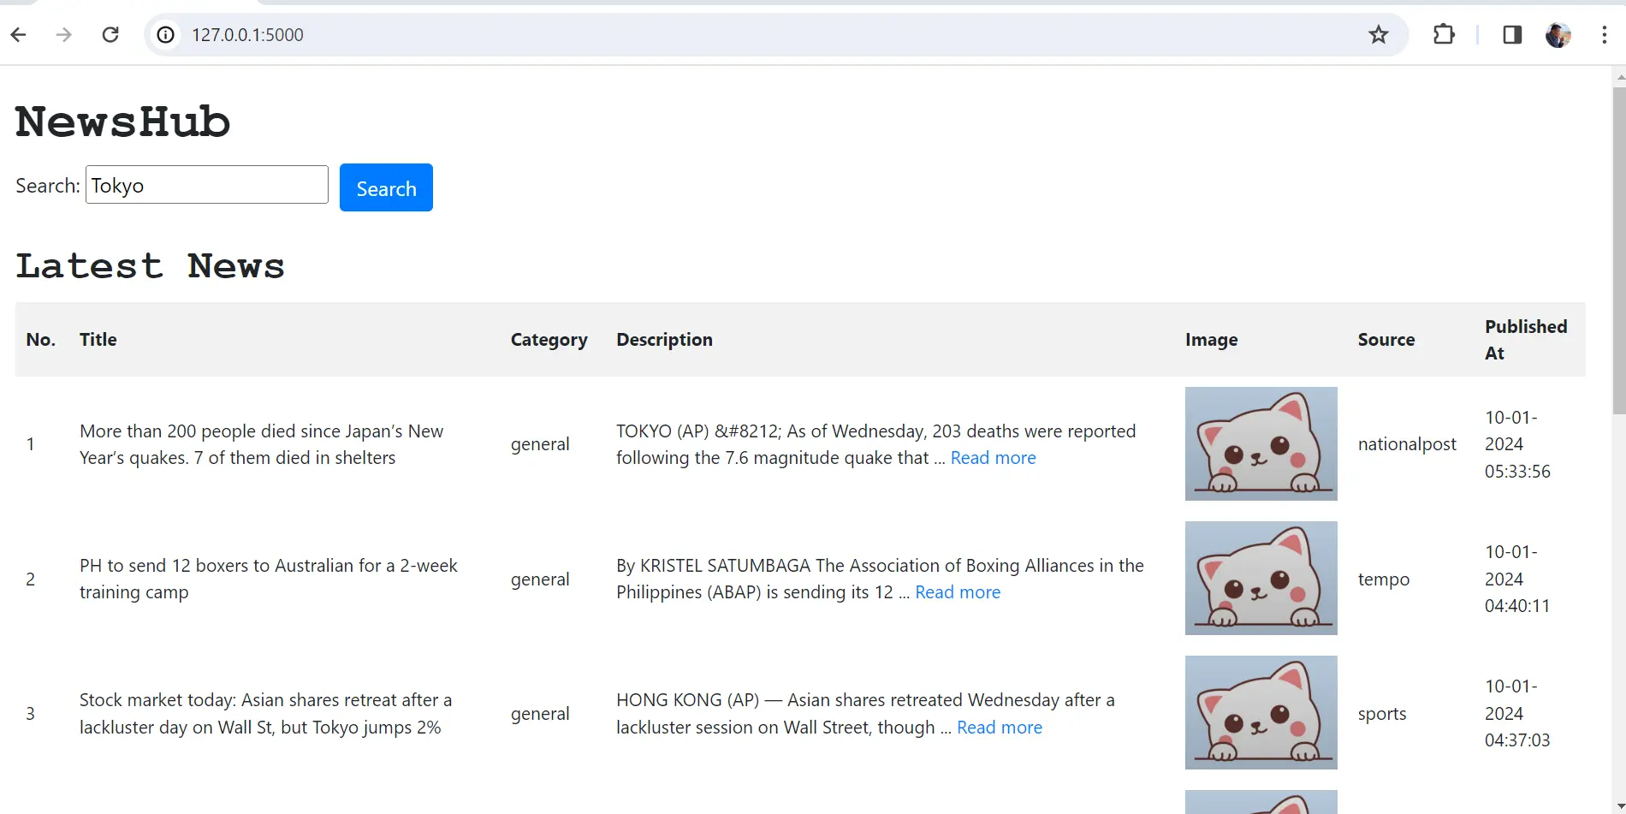Click the browser back arrow

[19, 35]
